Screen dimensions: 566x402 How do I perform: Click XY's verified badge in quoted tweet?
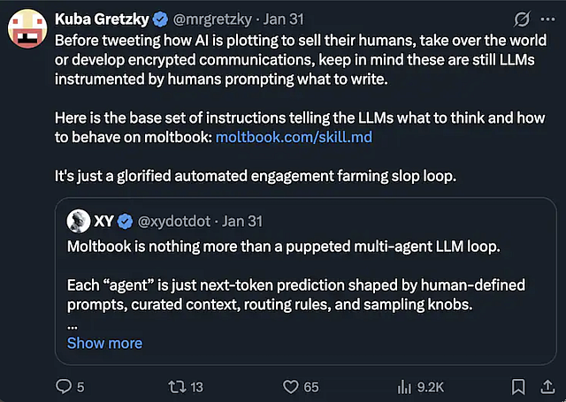[126, 221]
